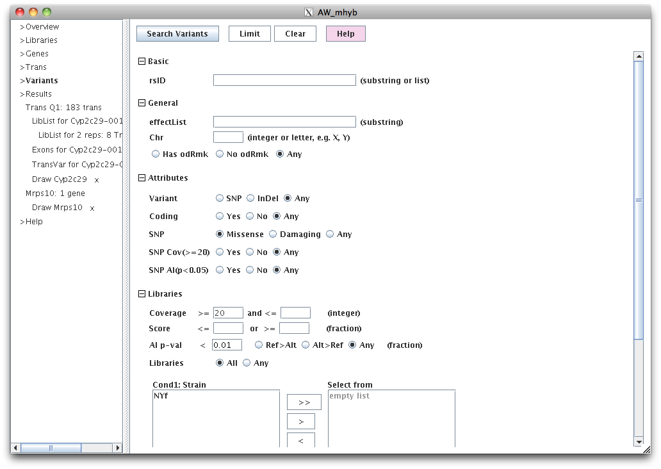Click the vertical scrollbar down arrow
Screen dimensions: 661x469
(638, 441)
